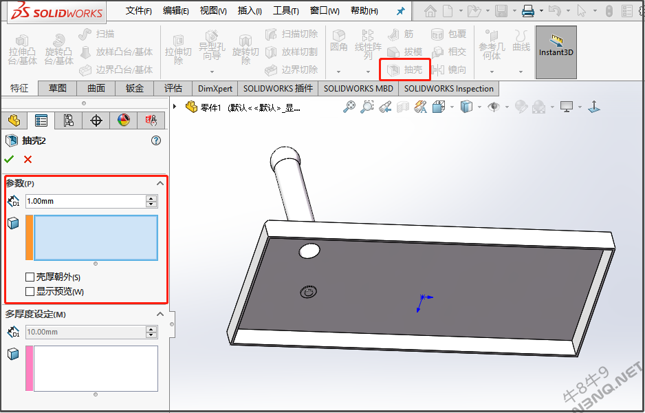Viewport: 645px width, 413px height.
Task: Open the FeatureManager design tree tab
Action: click(x=14, y=120)
